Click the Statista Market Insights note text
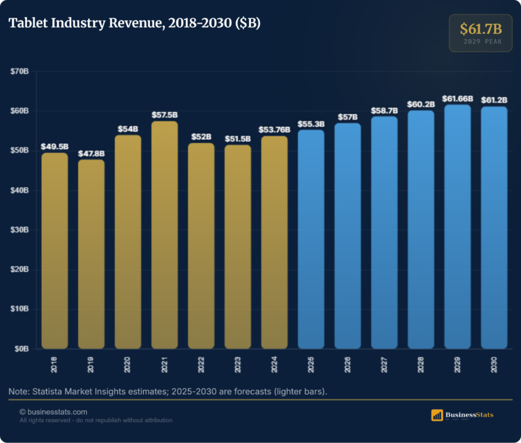 point(168,391)
